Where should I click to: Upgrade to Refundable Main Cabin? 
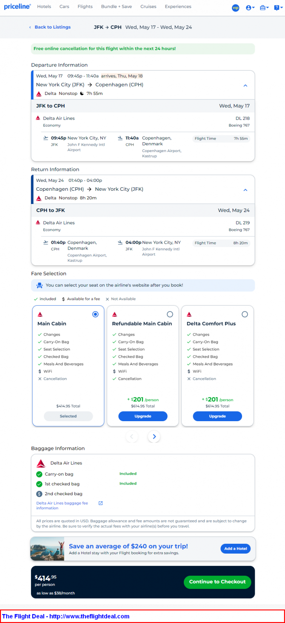(x=143, y=416)
